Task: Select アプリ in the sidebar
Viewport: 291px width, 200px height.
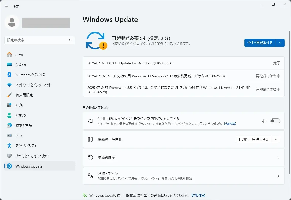Action: pyautogui.click(x=40, y=105)
